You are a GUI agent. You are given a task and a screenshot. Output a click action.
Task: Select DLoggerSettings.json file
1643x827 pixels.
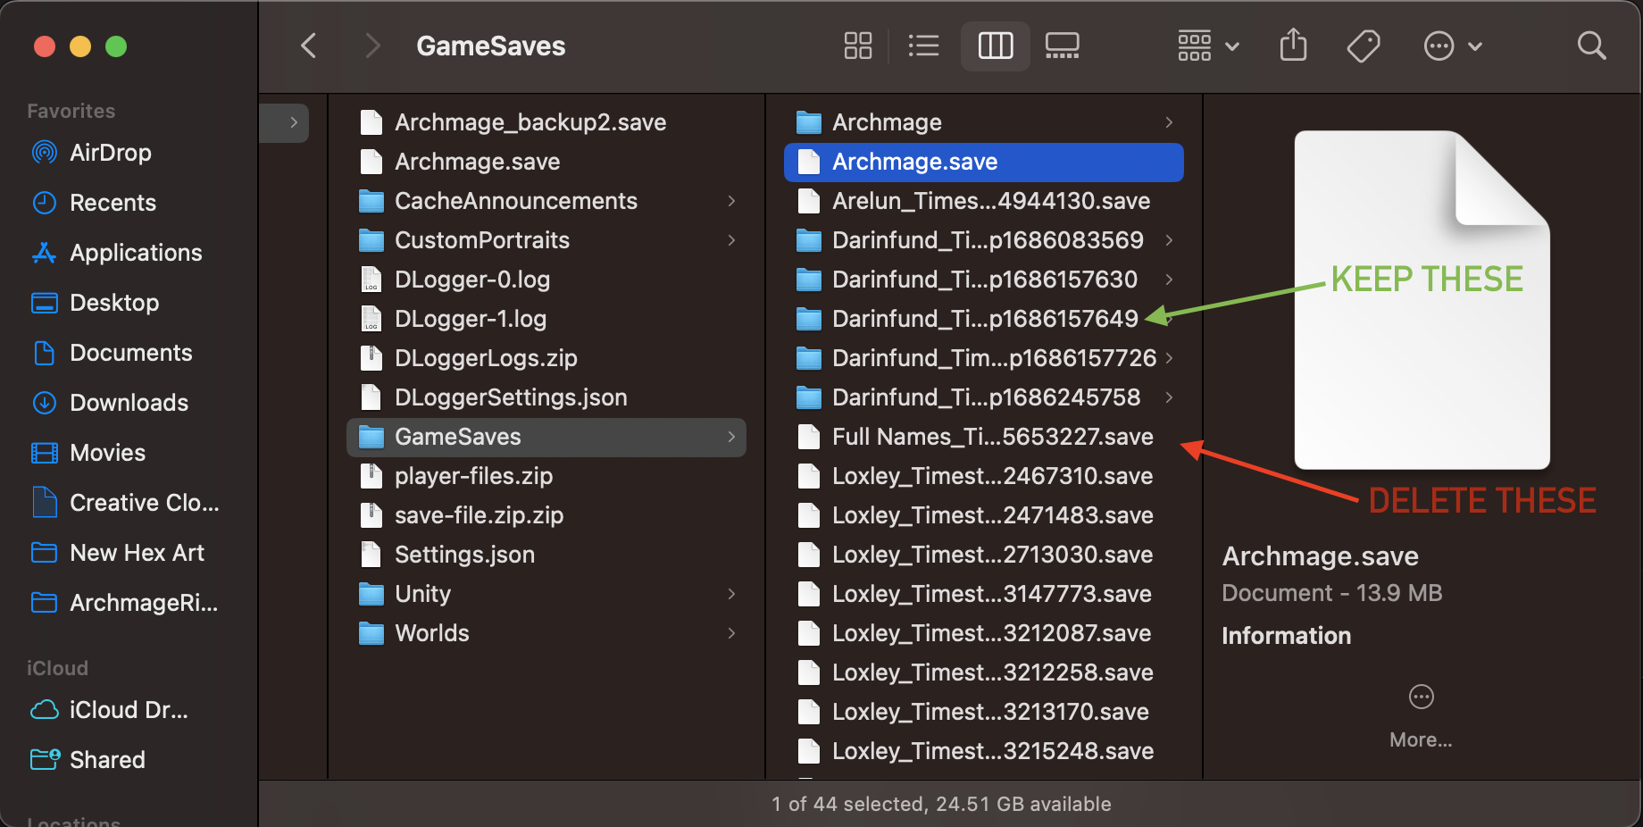point(510,397)
